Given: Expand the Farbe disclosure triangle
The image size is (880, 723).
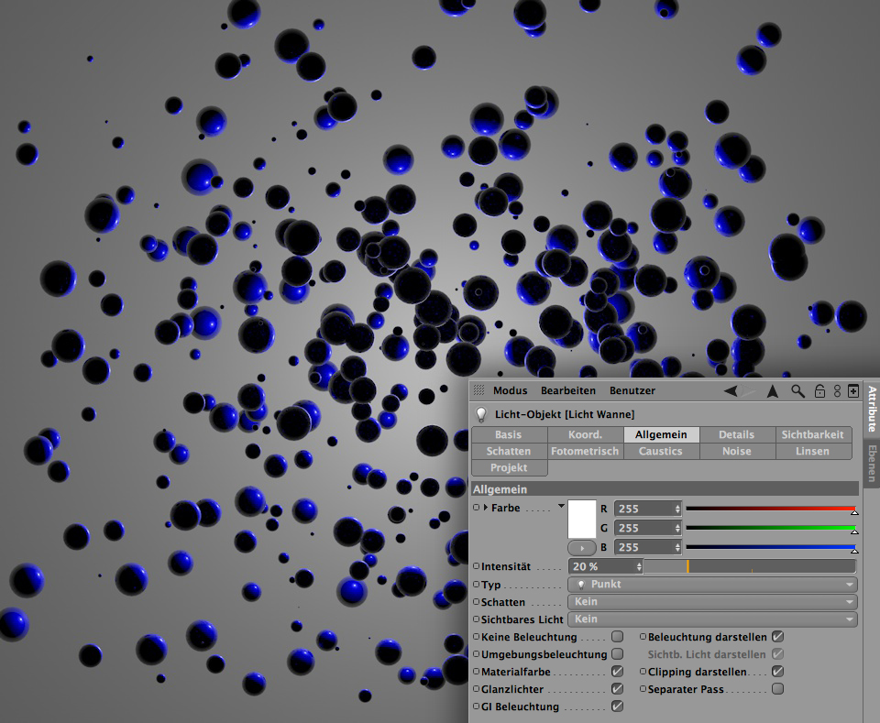Looking at the screenshot, I should click(x=486, y=508).
